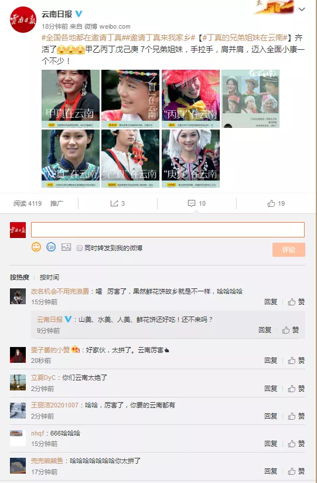Click 推广 next to read count
Screen dimensions: 317x483
(x=57, y=203)
